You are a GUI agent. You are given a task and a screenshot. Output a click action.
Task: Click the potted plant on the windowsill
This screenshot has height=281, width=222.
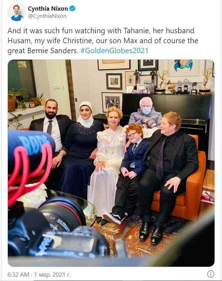coord(12,101)
